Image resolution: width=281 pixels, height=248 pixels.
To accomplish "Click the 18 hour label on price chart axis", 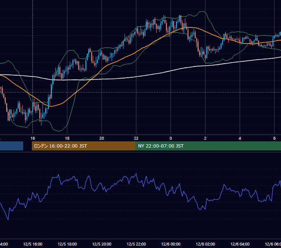I will 67,138.
